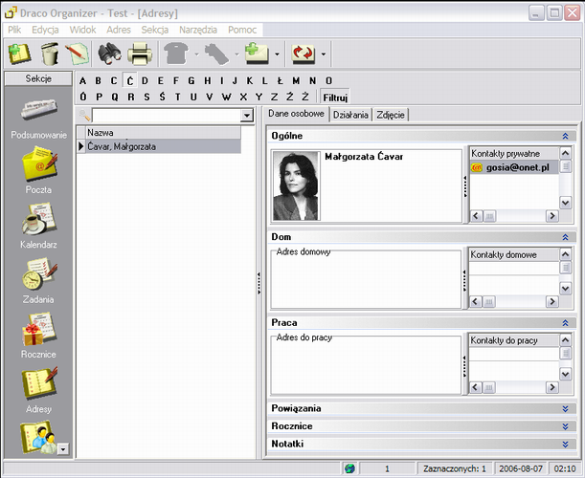Click the Sekcje header button
The height and width of the screenshot is (478, 585).
coord(38,78)
